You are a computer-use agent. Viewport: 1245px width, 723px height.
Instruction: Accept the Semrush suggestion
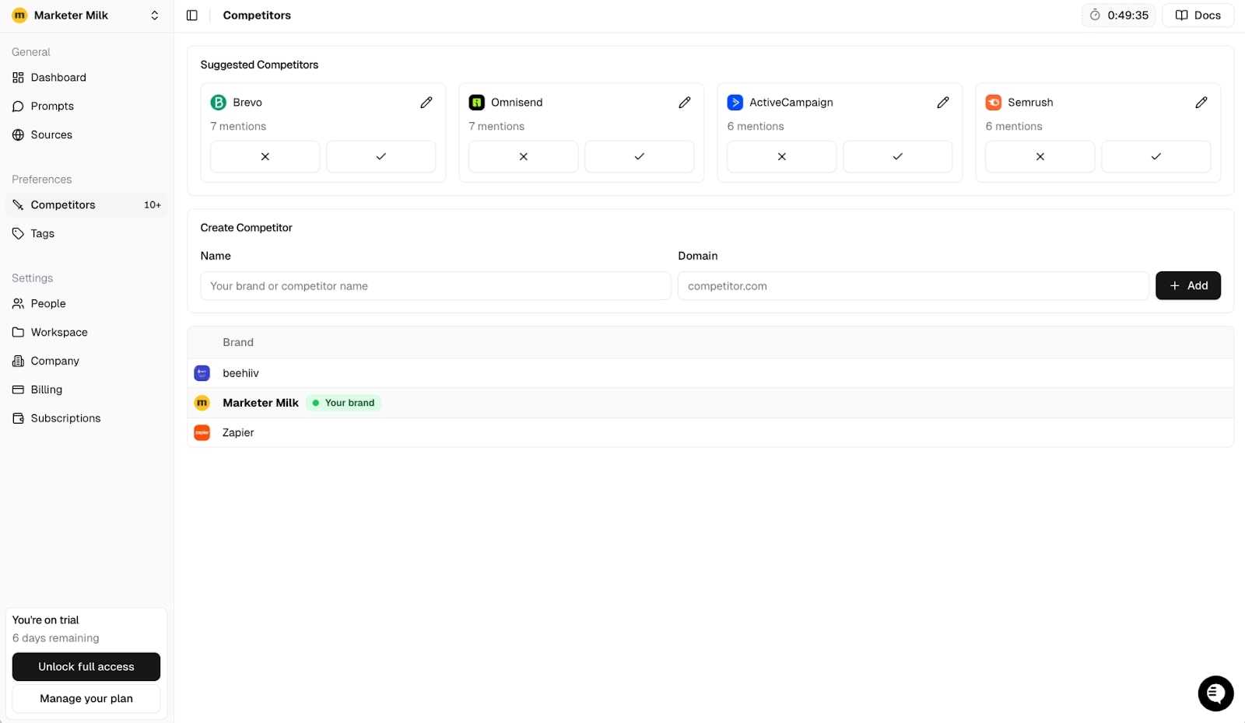click(x=1156, y=157)
